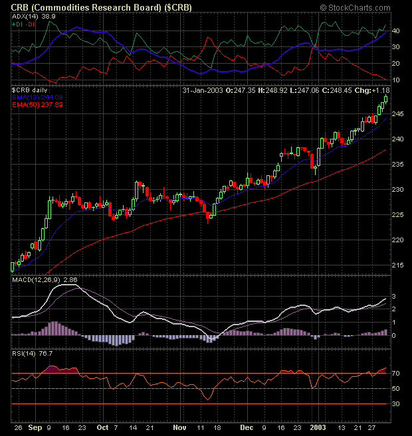Image resolution: width=412 pixels, height=436 pixels.
Task: Click the Sep month label on time axis
Action: [35, 427]
